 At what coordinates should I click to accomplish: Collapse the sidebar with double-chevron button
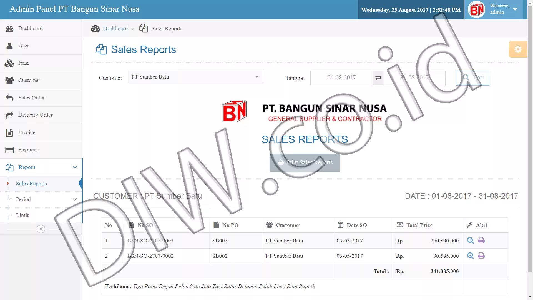(x=41, y=229)
